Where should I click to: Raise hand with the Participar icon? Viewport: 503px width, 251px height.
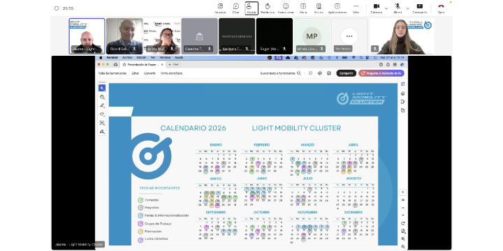point(268,8)
